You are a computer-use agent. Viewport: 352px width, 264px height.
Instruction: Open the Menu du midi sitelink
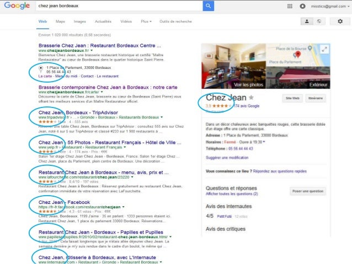pos(66,76)
